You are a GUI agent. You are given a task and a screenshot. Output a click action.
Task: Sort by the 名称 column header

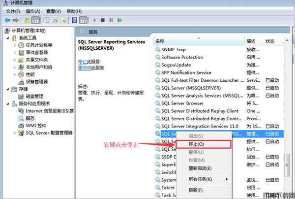(200, 41)
